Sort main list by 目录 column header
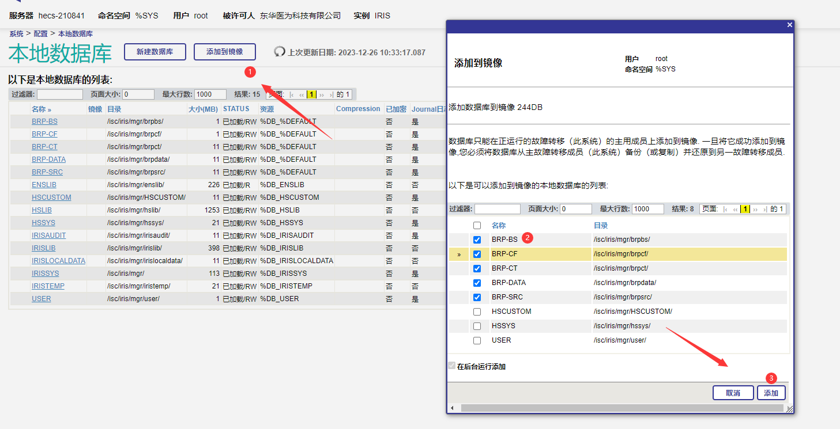 pyautogui.click(x=114, y=109)
